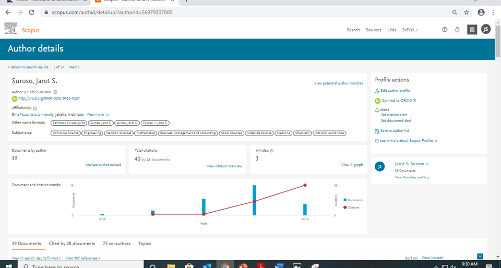Reload the page using the browser refresh icon
501x268 pixels.
[x=31, y=12]
